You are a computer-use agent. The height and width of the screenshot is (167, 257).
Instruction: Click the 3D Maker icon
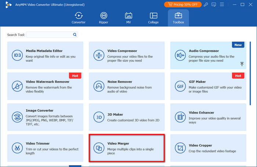tap(99, 117)
